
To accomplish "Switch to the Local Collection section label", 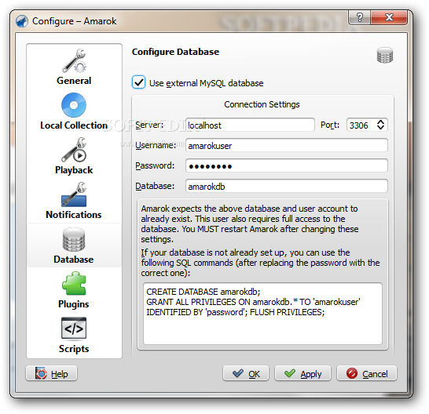I will coord(74,125).
